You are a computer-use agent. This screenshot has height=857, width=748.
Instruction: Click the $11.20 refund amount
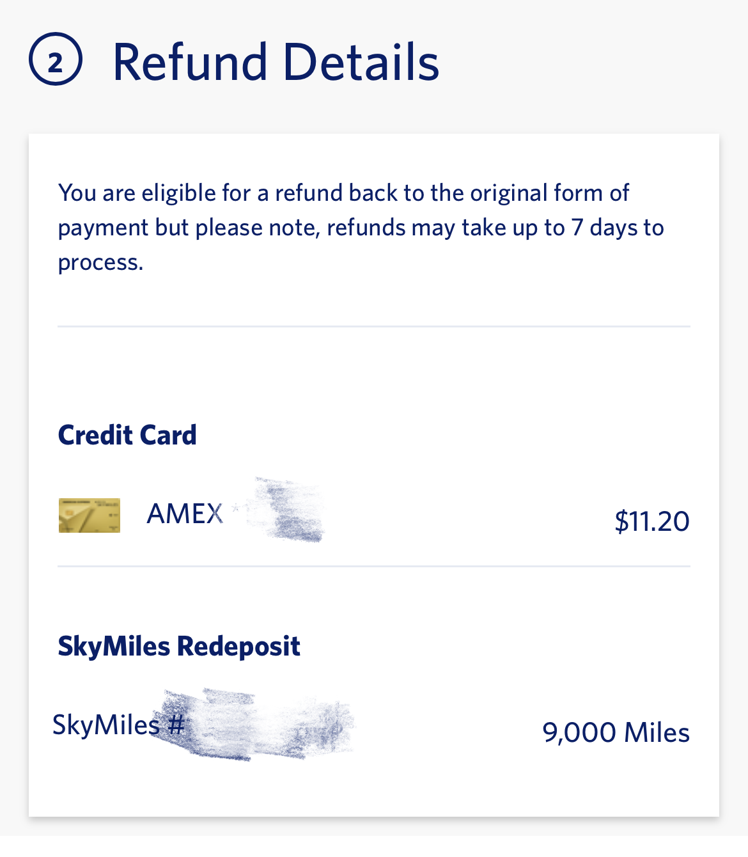click(x=651, y=521)
